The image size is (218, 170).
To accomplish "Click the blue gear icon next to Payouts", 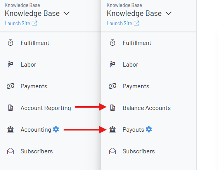I will point(149,129).
